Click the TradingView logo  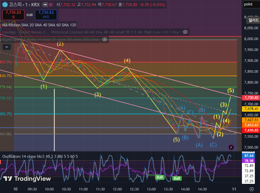click(27, 179)
